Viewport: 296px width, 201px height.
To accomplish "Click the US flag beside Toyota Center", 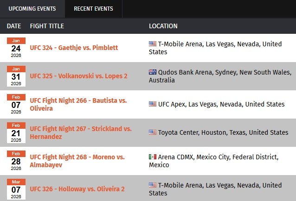I will 153,132.
